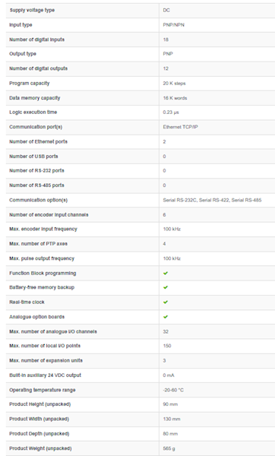Click the Max. pulse output frequency value

tap(172, 258)
